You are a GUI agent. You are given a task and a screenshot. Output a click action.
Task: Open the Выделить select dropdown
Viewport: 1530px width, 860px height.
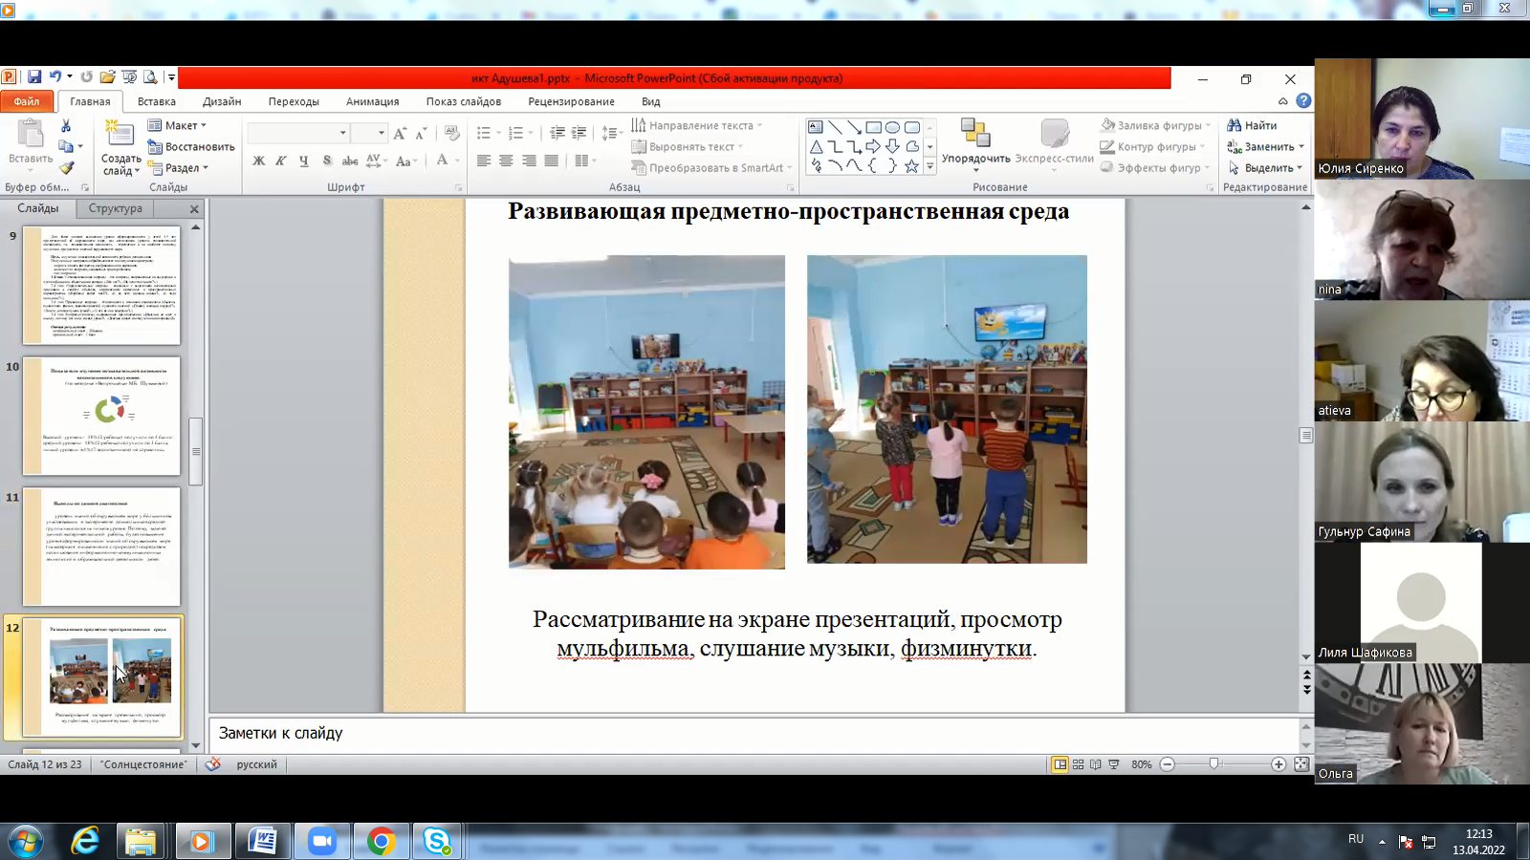point(1265,167)
